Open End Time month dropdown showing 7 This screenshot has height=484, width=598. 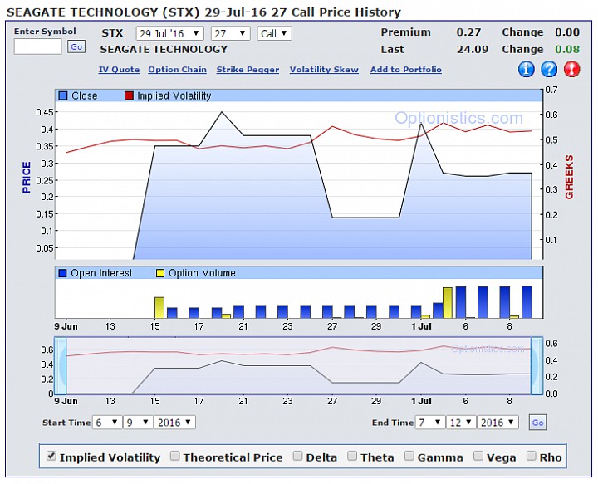430,423
